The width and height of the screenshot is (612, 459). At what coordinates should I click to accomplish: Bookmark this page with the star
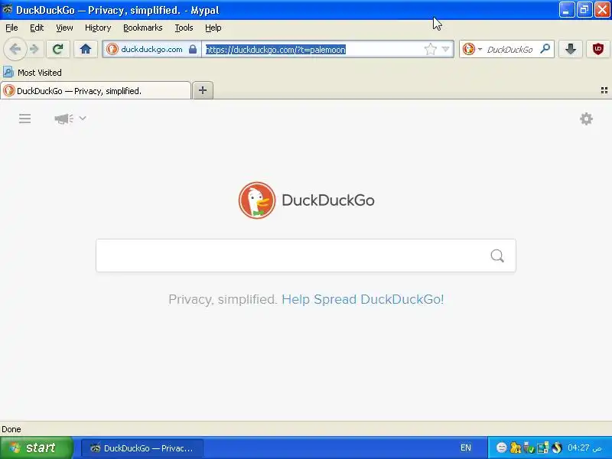coord(430,49)
